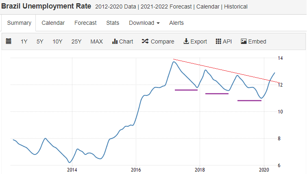Click the 2017 unemployment peak on chart
The width and height of the screenshot is (307, 174).
(174, 62)
